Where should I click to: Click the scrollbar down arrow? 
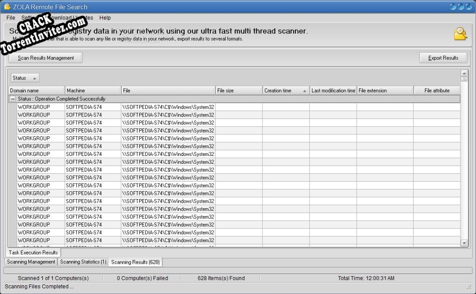click(x=463, y=242)
